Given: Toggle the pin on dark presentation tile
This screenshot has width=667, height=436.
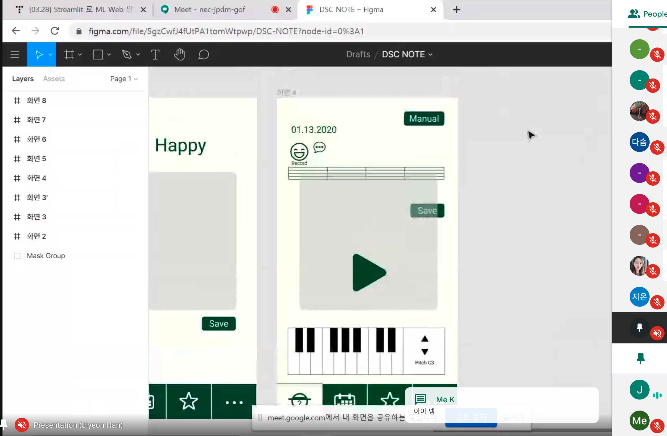Looking at the screenshot, I should point(639,327).
